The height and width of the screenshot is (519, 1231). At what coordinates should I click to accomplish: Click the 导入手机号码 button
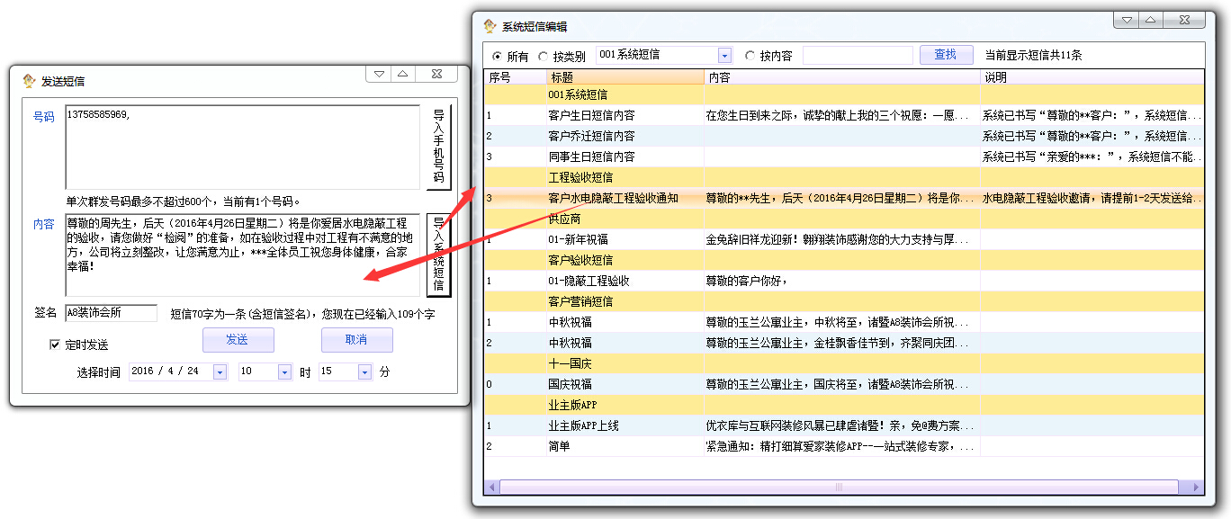(438, 146)
